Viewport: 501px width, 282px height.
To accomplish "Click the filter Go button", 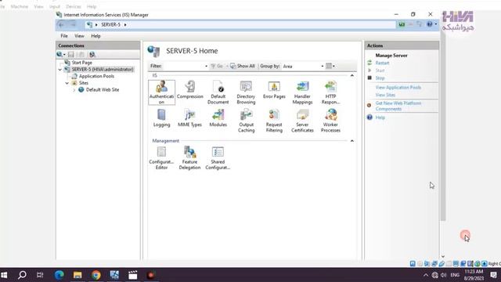I will pos(217,66).
